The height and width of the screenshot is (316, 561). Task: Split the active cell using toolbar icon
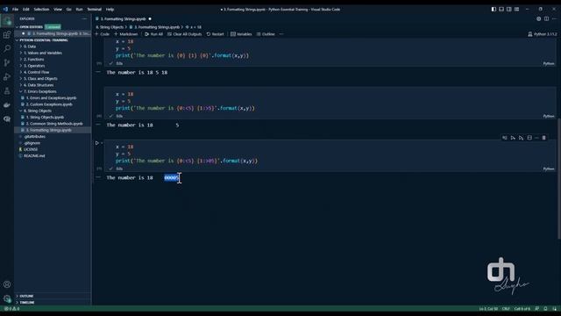coord(529,138)
